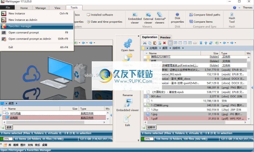Open the Back arrow dropdown in the right pane
Viewport: 254px width, 152px height.
(x=228, y=43)
